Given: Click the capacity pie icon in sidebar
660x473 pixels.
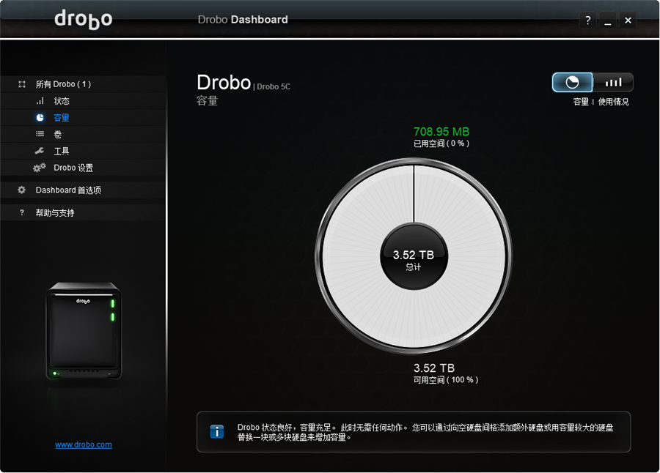Looking at the screenshot, I should pos(40,118).
